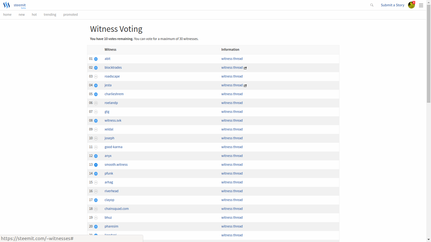The image size is (431, 242).
Task: Open the hamburger menu icon
Action: (421, 5)
